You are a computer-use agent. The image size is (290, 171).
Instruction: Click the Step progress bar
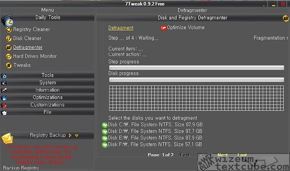(x=197, y=68)
